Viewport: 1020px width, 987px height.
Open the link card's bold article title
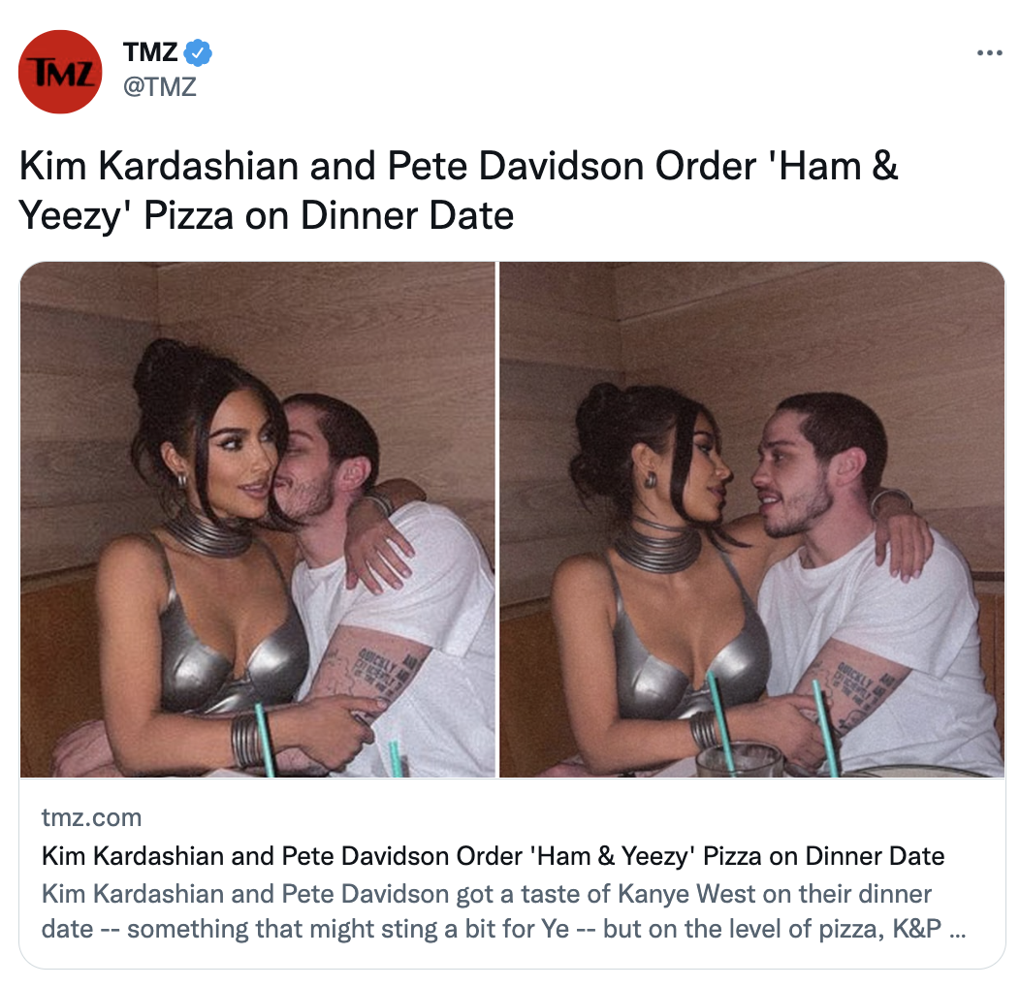494,855
